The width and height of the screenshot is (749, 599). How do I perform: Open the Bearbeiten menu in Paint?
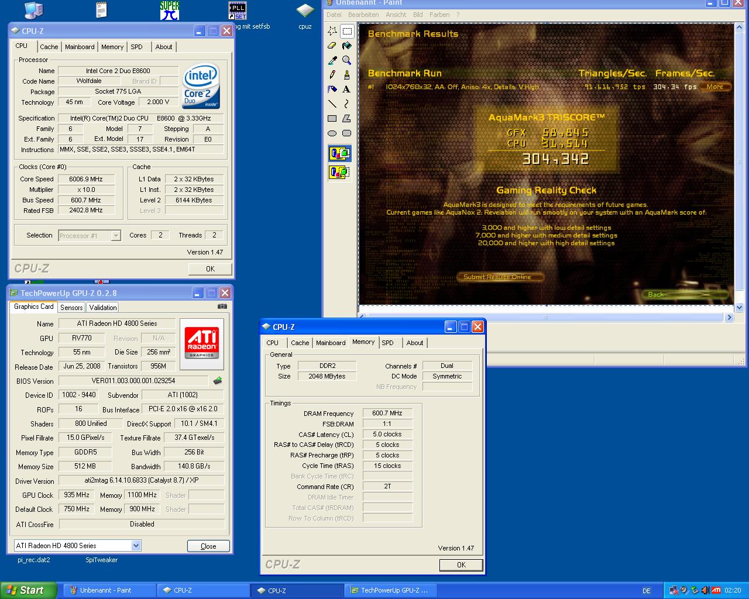click(x=363, y=15)
